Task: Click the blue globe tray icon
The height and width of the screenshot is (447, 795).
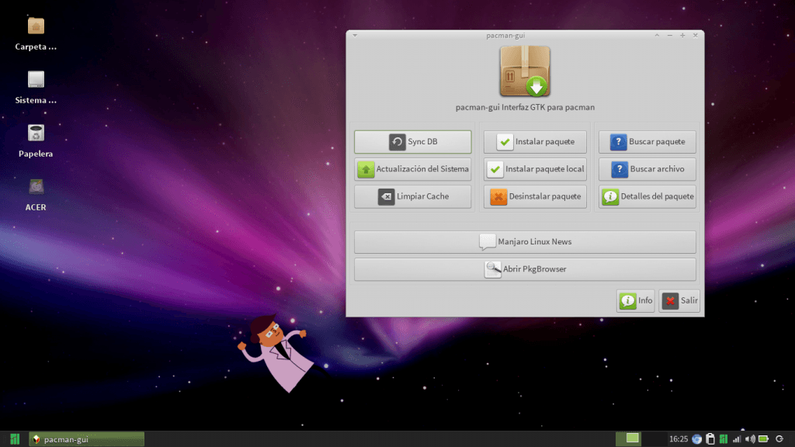Action: coord(697,439)
